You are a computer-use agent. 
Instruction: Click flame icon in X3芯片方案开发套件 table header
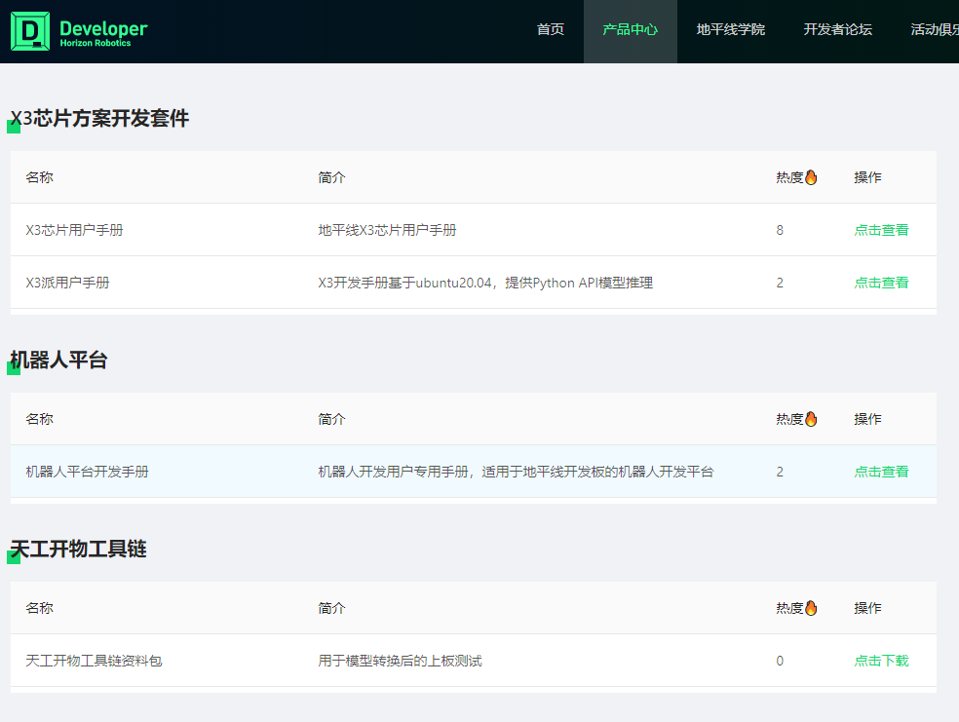tap(811, 177)
